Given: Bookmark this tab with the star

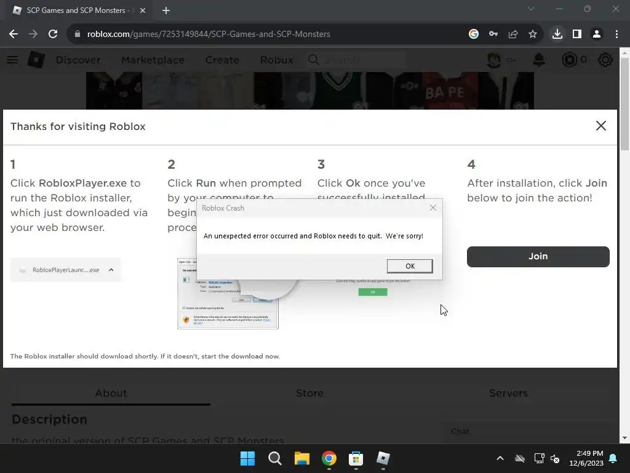Looking at the screenshot, I should point(533,34).
